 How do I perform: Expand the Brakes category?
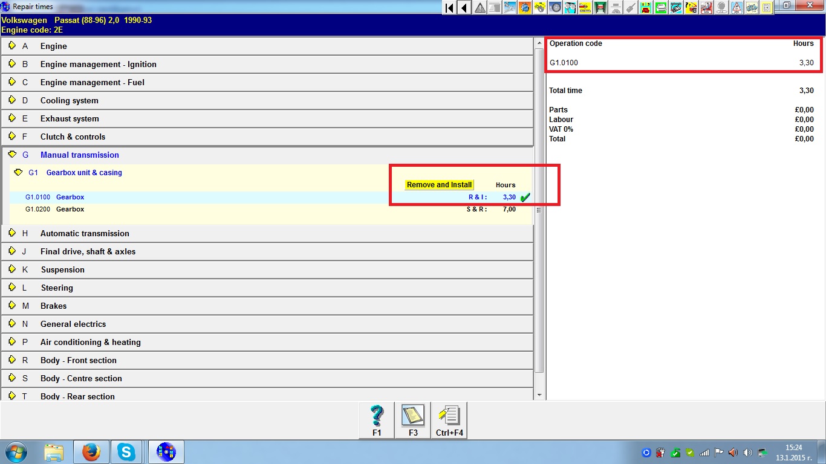12,306
